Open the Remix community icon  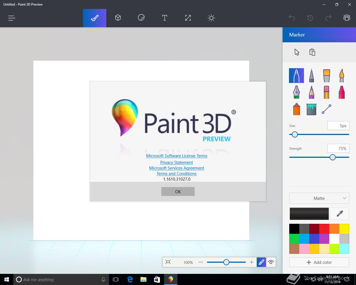(347, 18)
